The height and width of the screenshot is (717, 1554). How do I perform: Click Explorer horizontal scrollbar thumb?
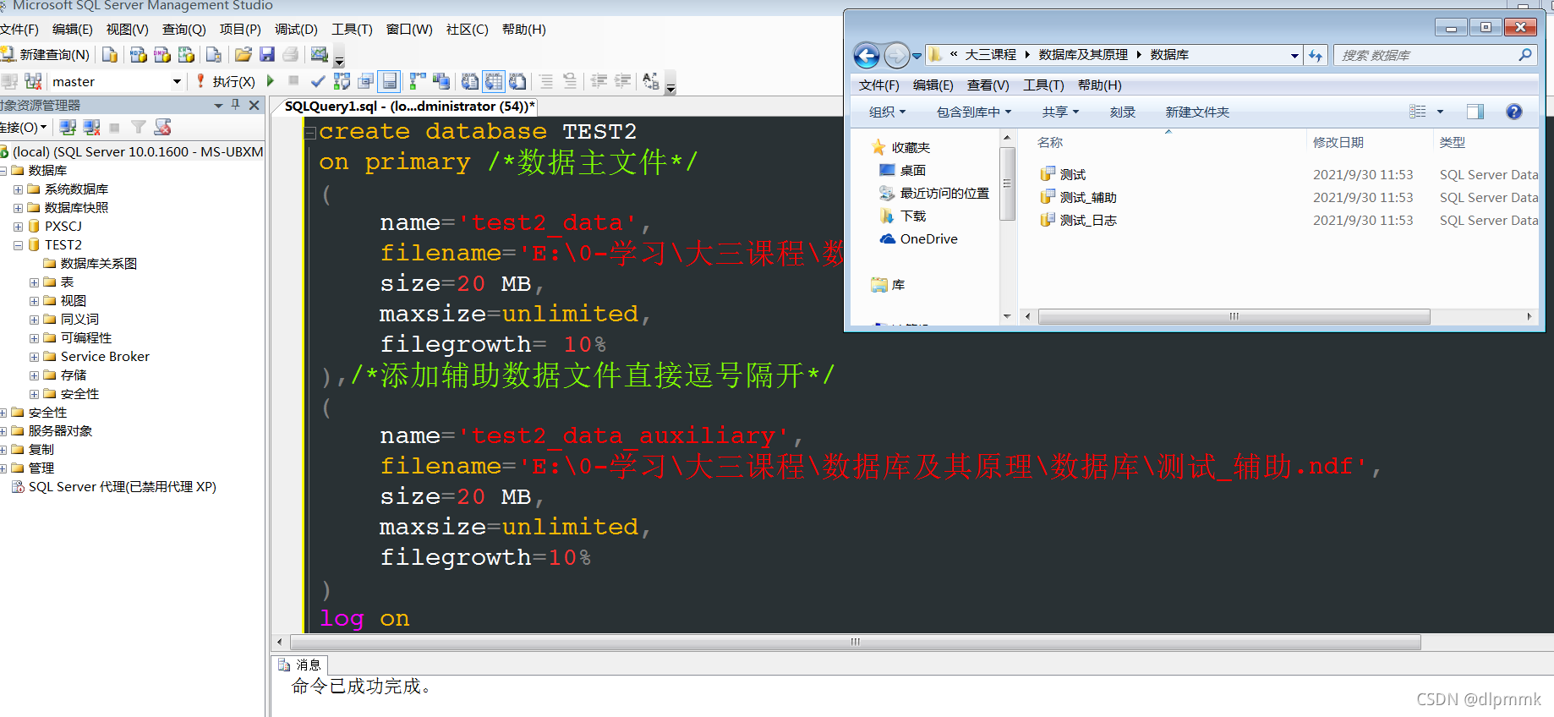1234,316
